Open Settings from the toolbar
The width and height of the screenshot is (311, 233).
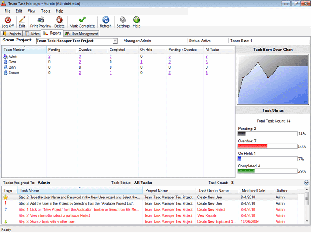tap(123, 20)
